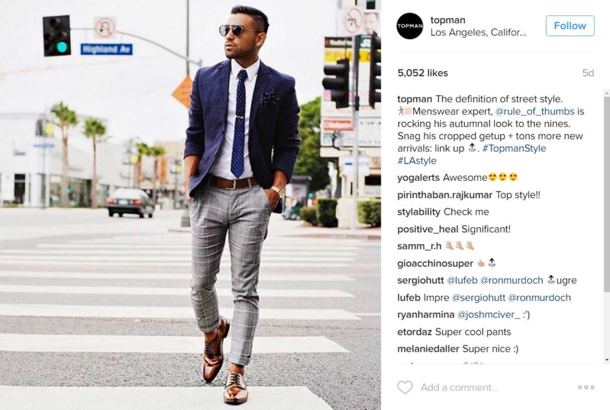The image size is (610, 410).
Task: Click the @rule_of_thumbs mention
Action: pos(534,111)
